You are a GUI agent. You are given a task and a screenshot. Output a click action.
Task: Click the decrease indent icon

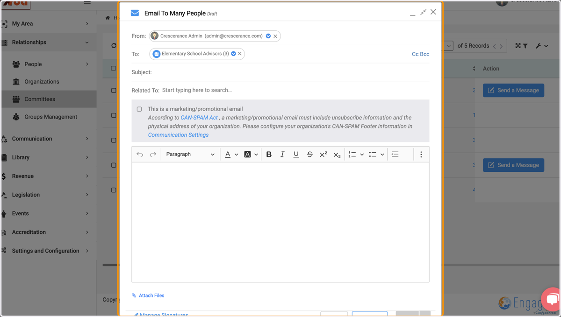[x=395, y=154]
